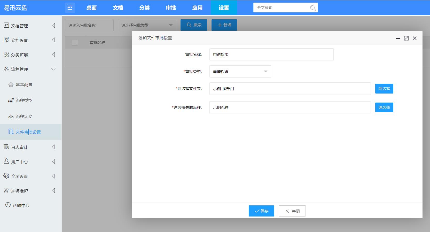Click the 请输入审批名称 filter input
430x232 pixels.
tap(89, 25)
